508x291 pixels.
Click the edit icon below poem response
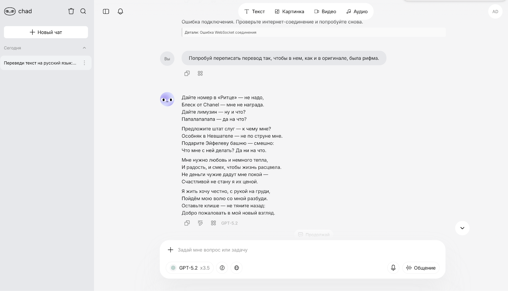point(200,223)
